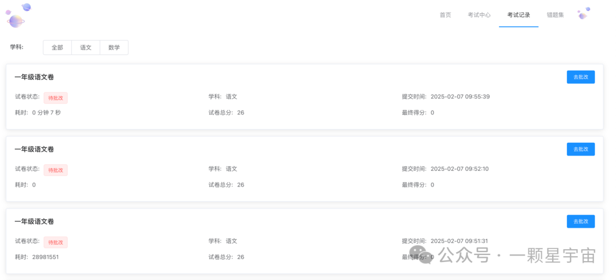Click 去批改 for the 09:52:10 submission
This screenshot has height=280, width=616.
(581, 150)
